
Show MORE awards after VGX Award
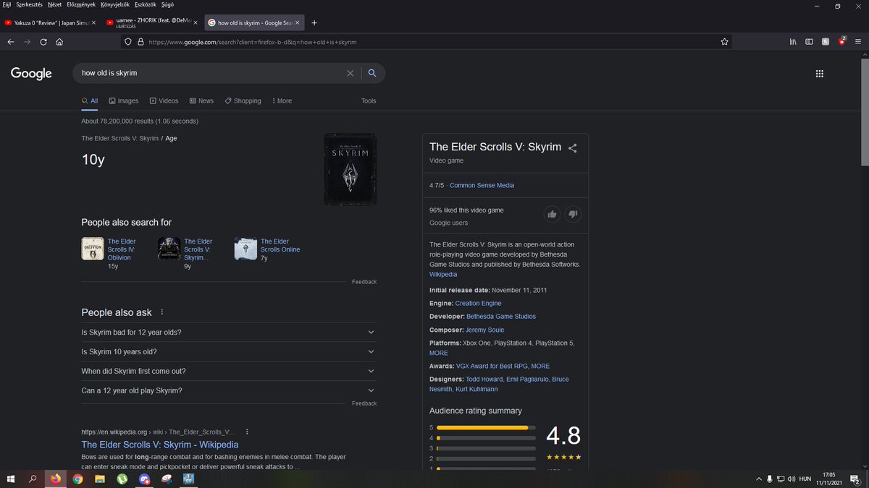pos(540,366)
